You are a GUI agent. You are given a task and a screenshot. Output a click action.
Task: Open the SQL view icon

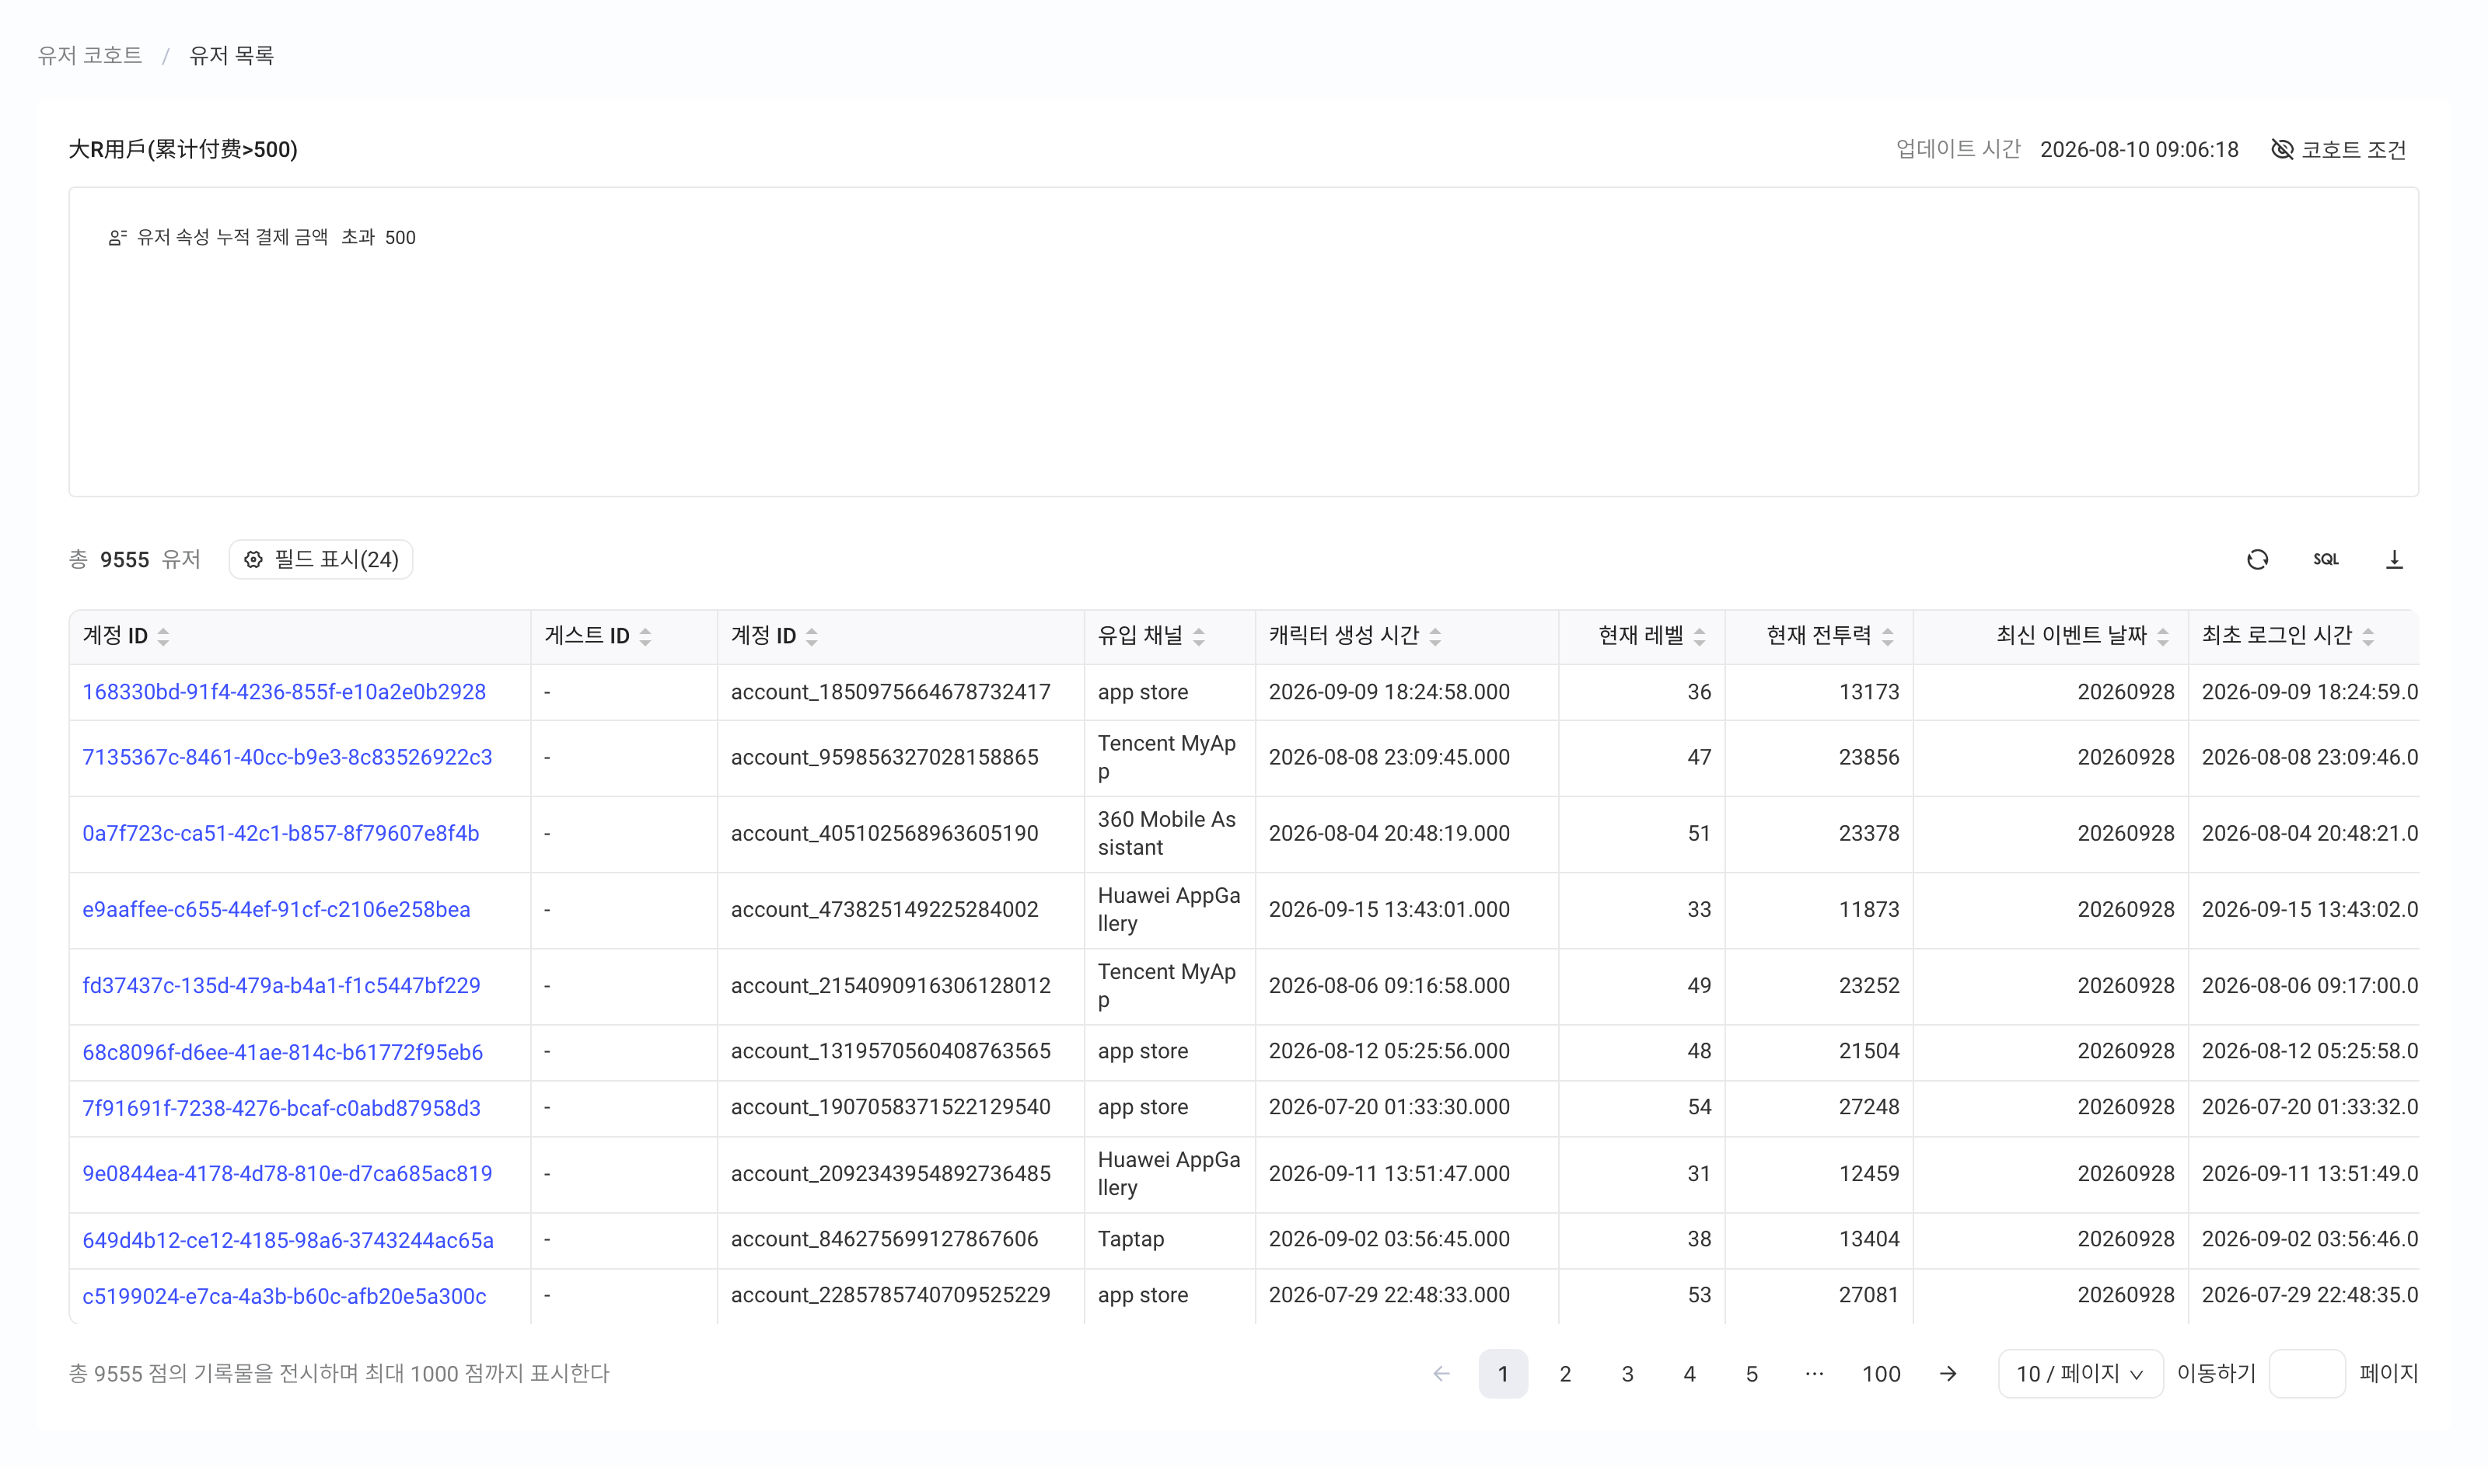(x=2325, y=559)
